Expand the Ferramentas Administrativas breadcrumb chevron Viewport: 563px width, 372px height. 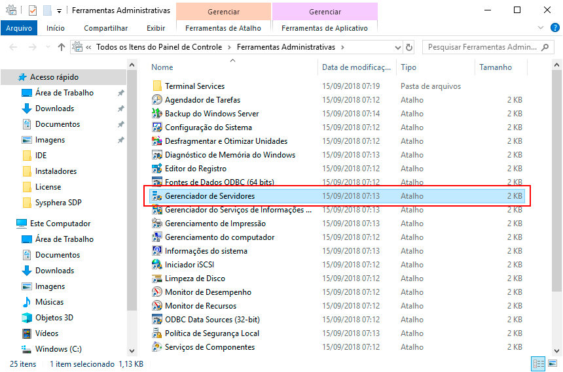(x=342, y=47)
